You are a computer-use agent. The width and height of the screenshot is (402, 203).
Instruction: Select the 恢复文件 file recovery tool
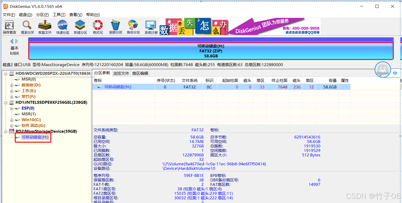pos(45,26)
